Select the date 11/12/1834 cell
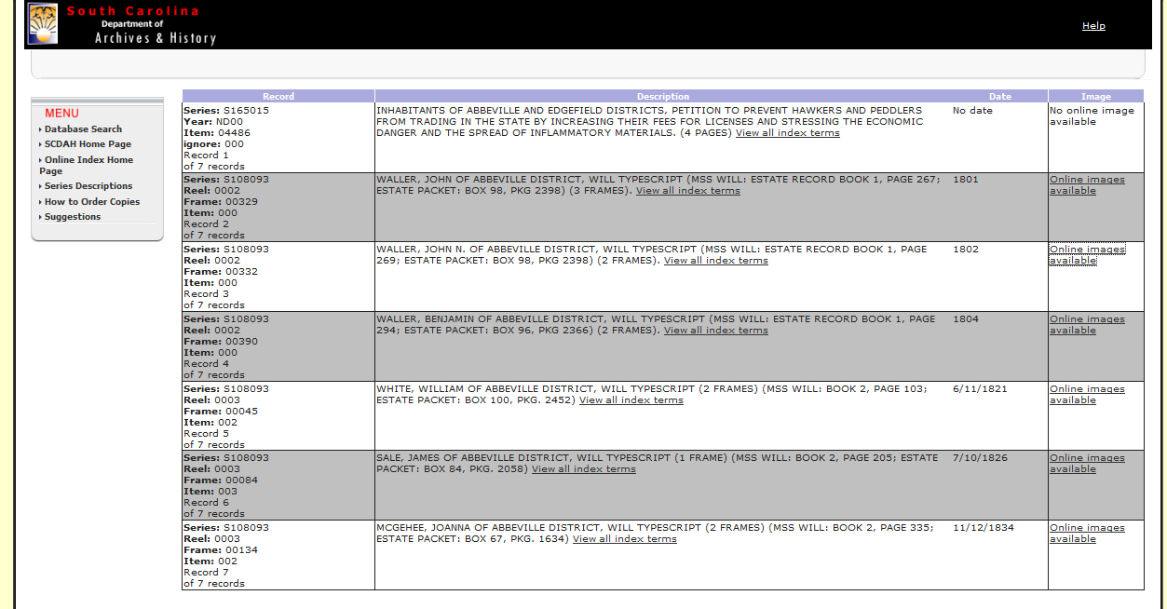 [x=984, y=528]
